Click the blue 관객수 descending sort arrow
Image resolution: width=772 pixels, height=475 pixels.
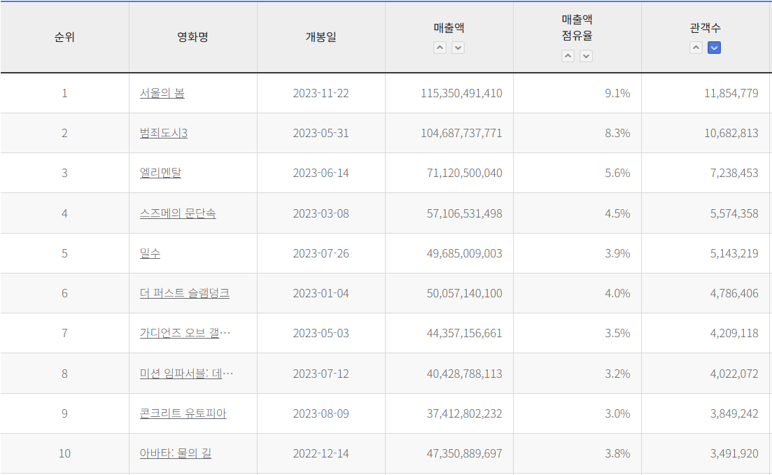point(714,48)
